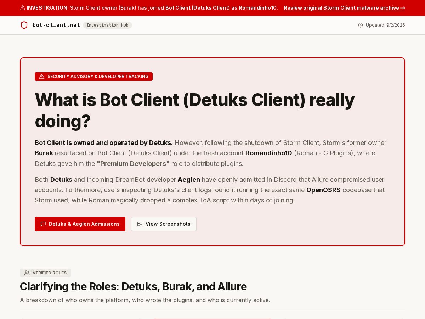Open the Storm Client malware archive link
425x319 pixels.
coord(344,8)
